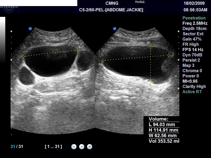Image resolution: width=211 pixels, height=158 pixels.
Task: Select the MI<0.95 value
Action: tap(190, 81)
